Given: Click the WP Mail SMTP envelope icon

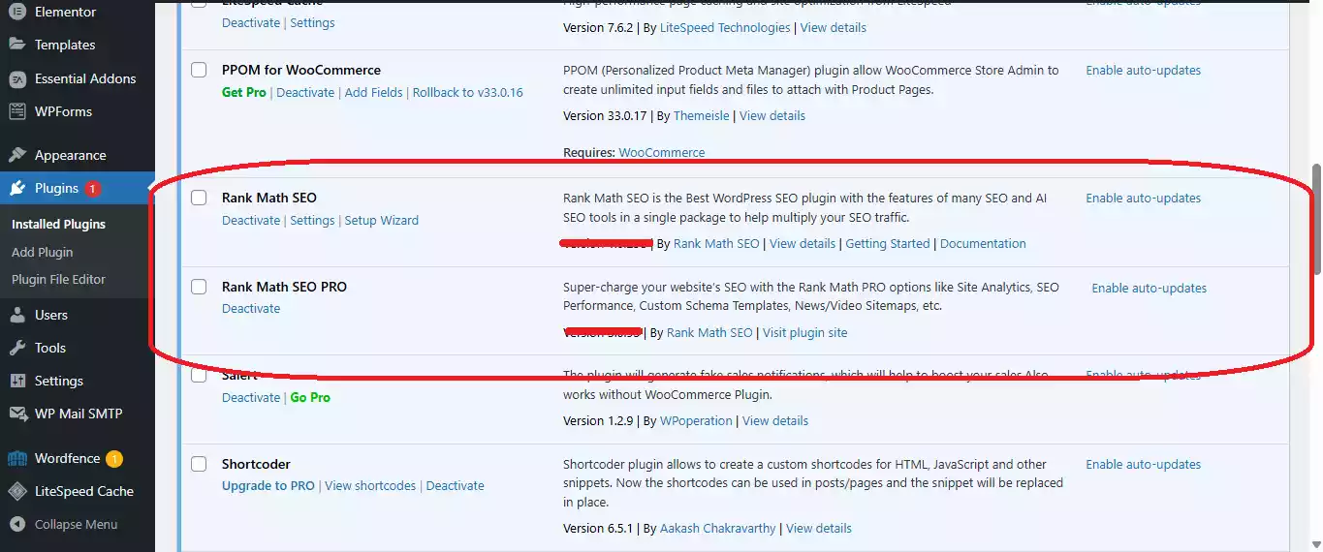Looking at the screenshot, I should pos(17,414).
